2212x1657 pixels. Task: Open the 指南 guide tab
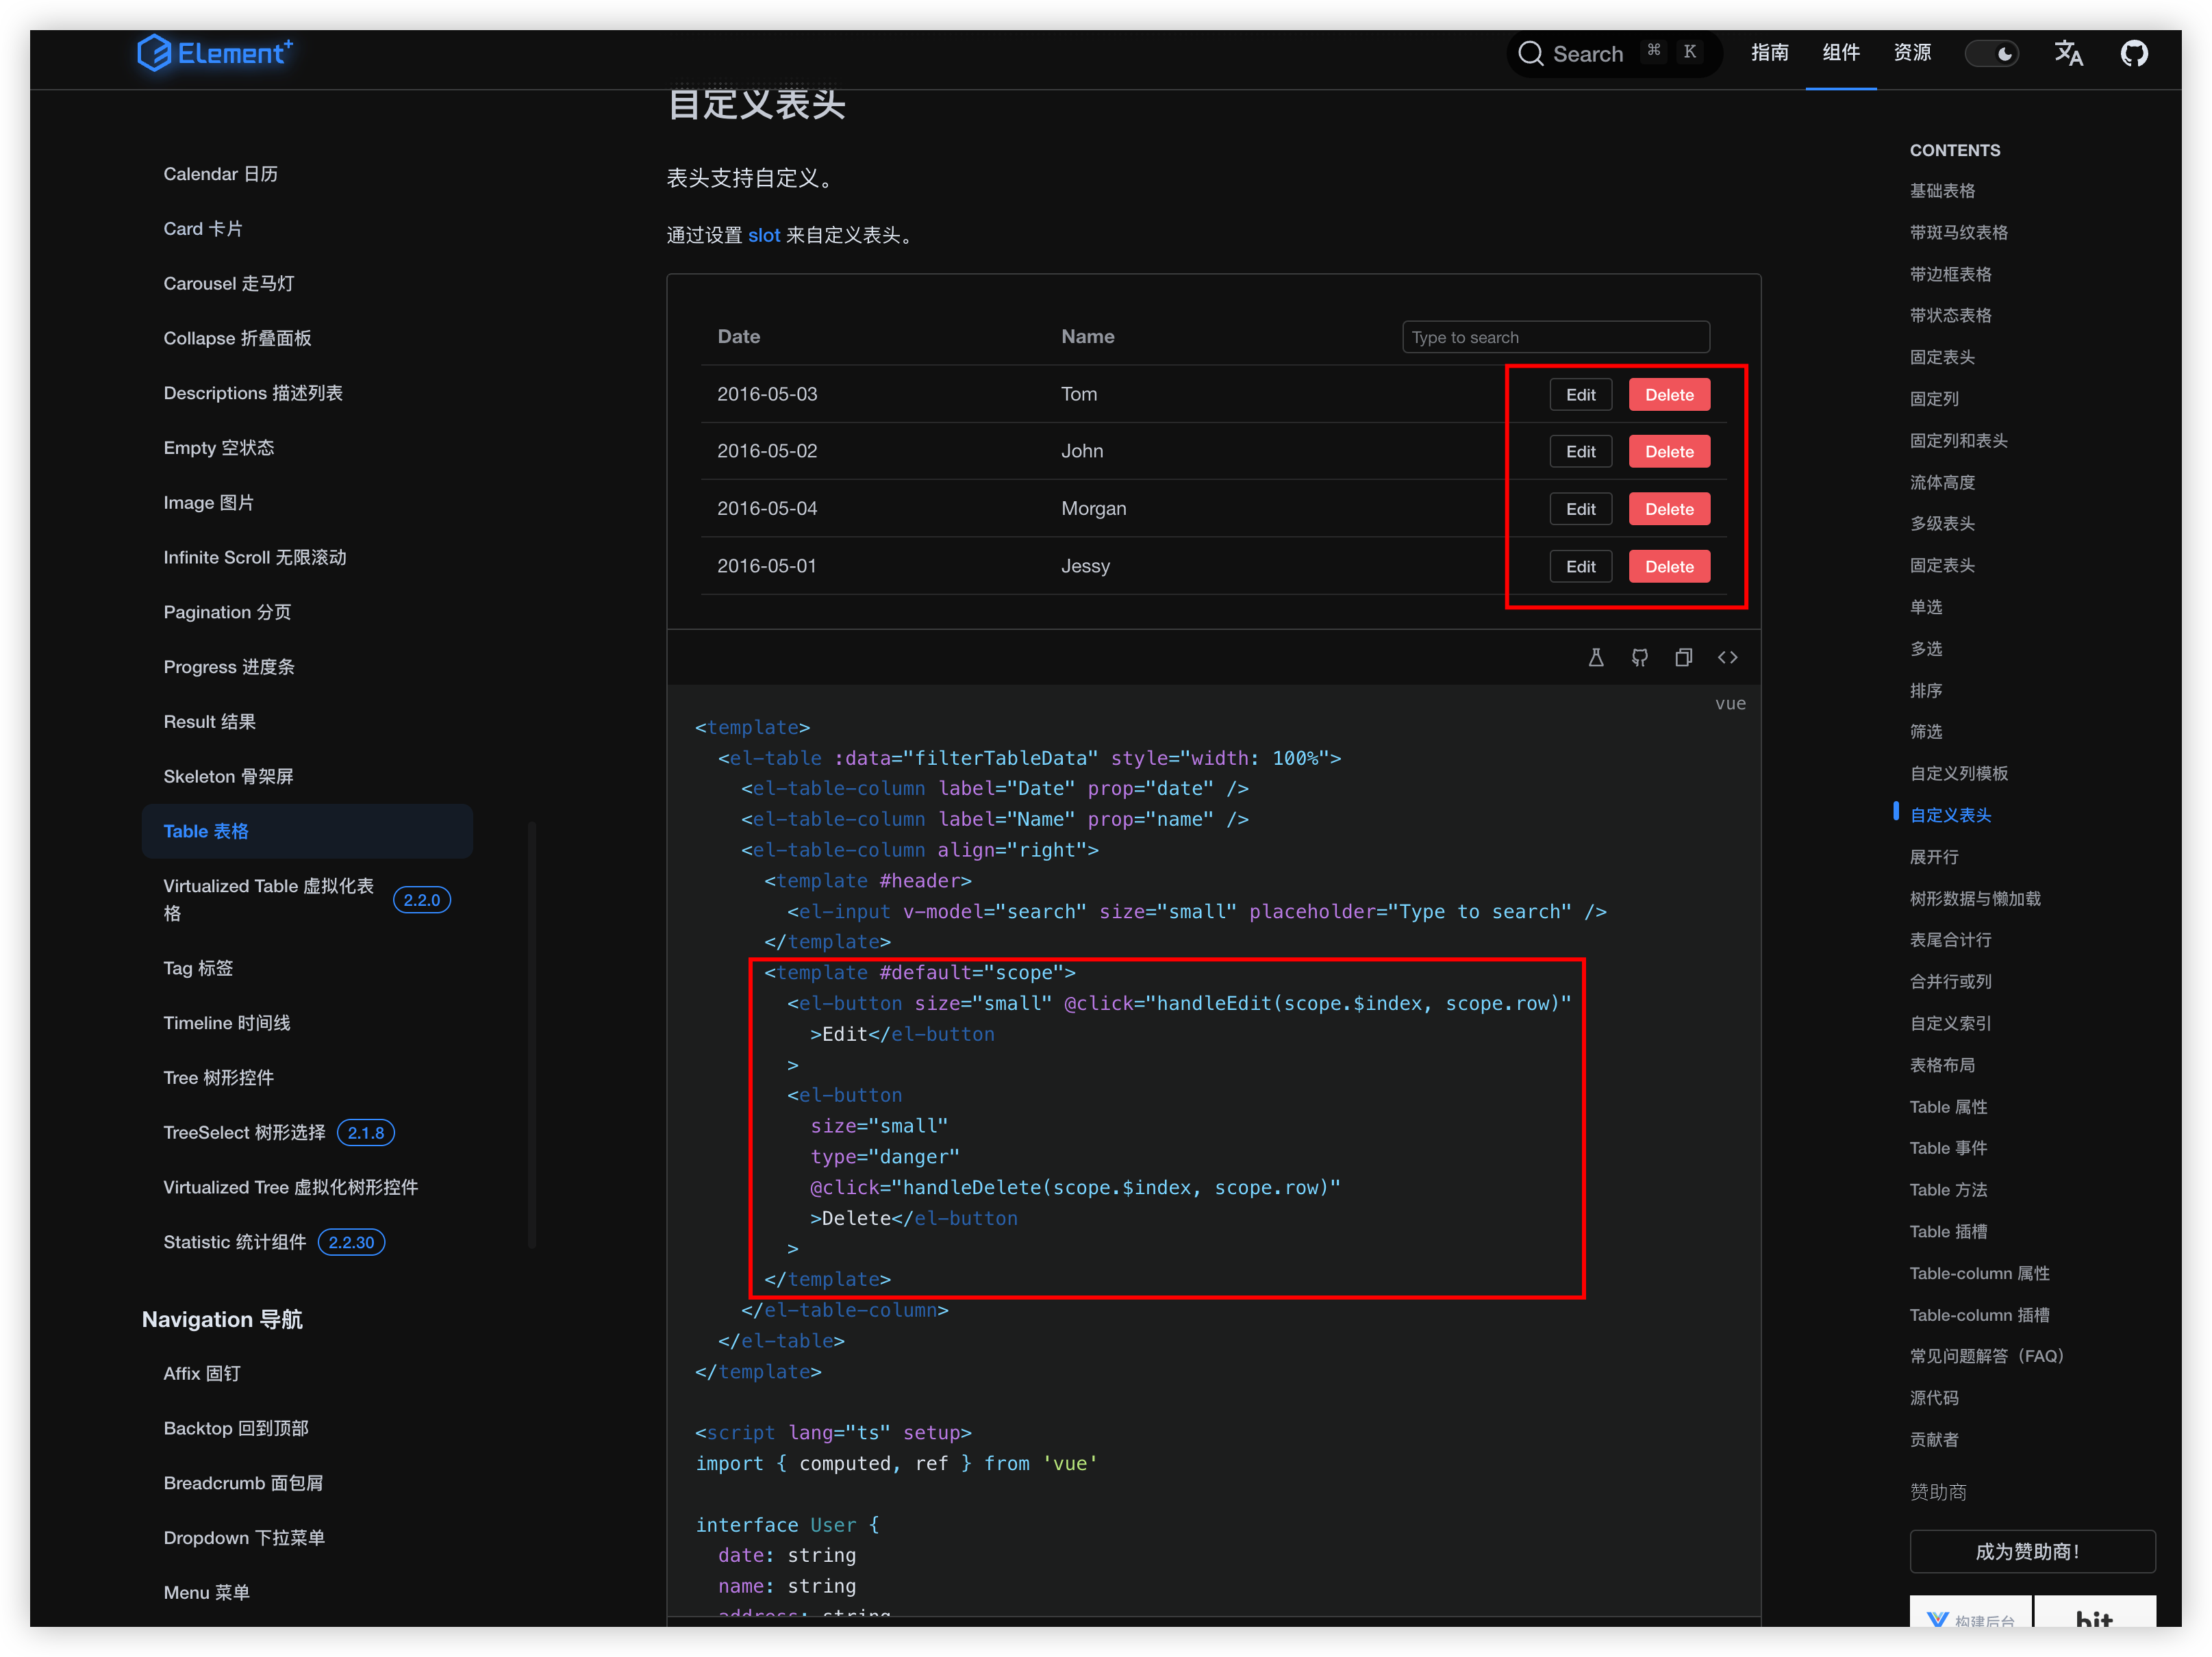tap(1769, 53)
